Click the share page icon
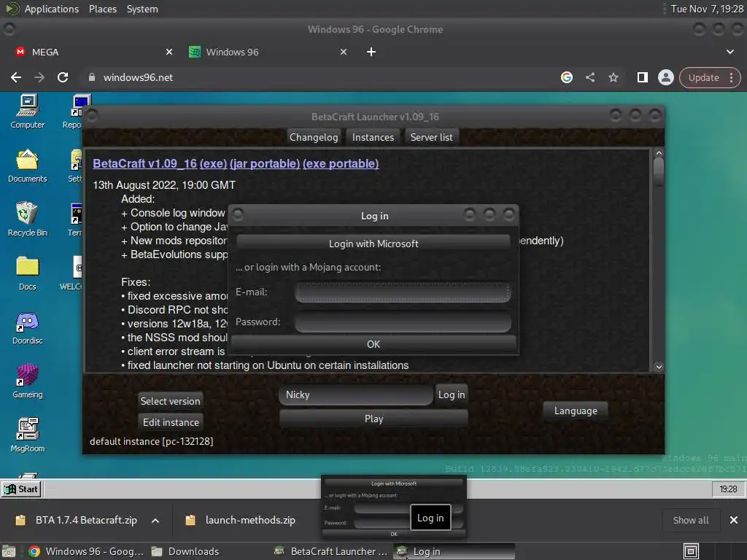 [590, 77]
